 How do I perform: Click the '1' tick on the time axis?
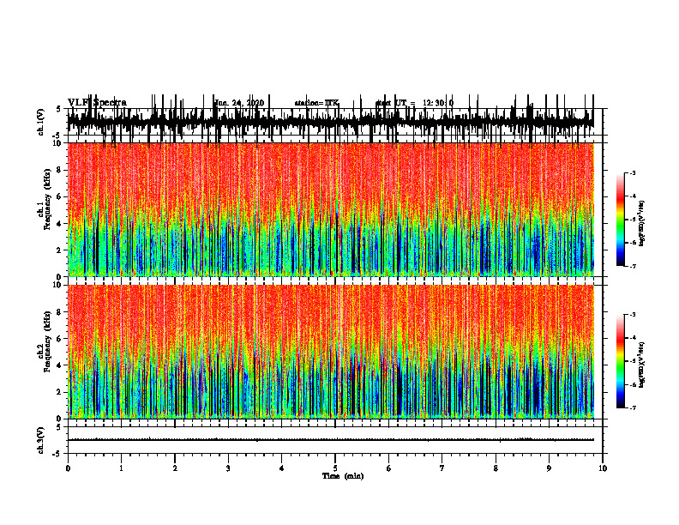coord(121,468)
